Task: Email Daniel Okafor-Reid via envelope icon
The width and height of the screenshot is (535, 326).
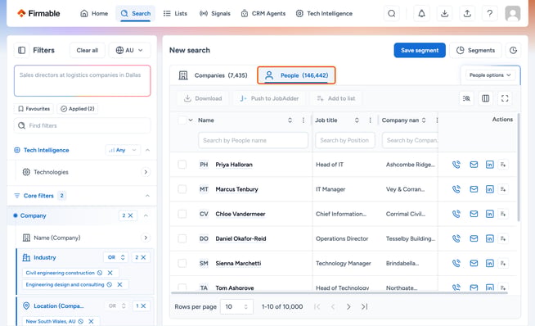Action: coord(474,238)
